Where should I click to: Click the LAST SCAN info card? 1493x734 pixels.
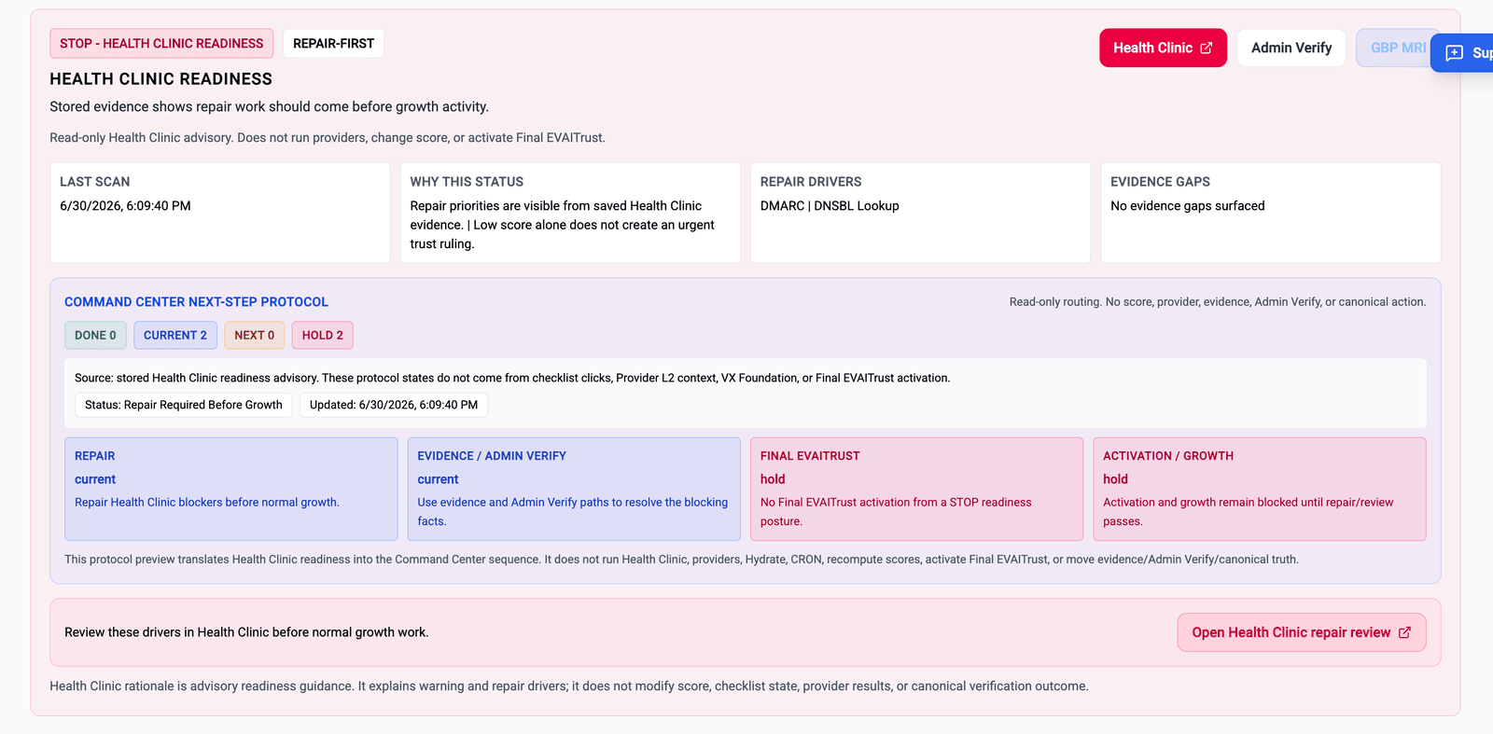coord(220,213)
